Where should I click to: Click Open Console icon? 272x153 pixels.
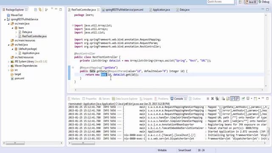pyautogui.click(x=255, y=99)
